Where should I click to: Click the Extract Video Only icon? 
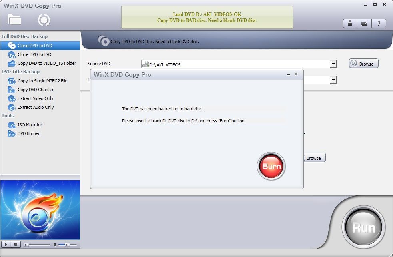click(x=12, y=98)
